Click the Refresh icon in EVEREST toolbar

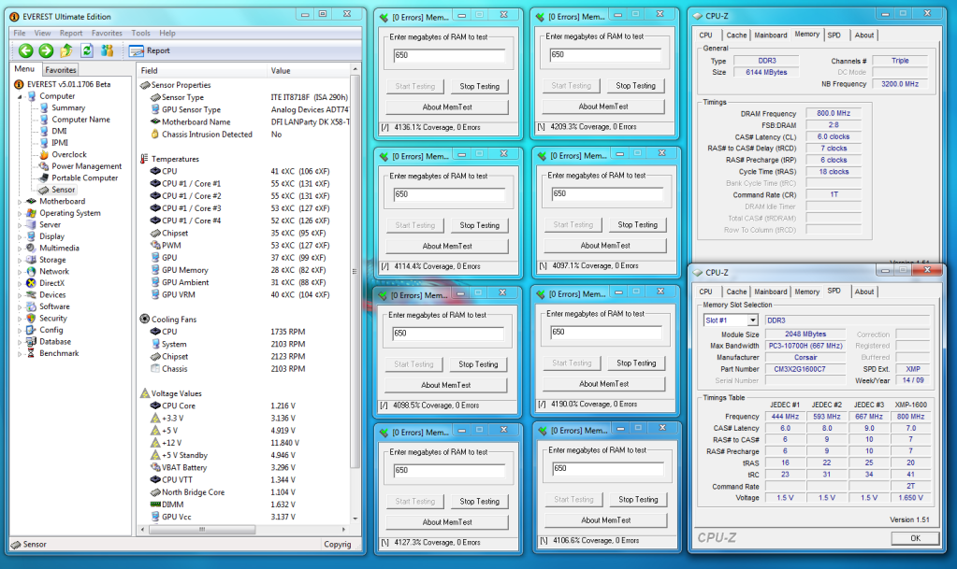point(87,50)
